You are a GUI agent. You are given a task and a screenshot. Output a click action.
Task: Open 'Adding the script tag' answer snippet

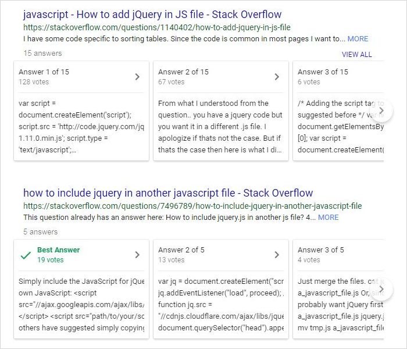341,126
